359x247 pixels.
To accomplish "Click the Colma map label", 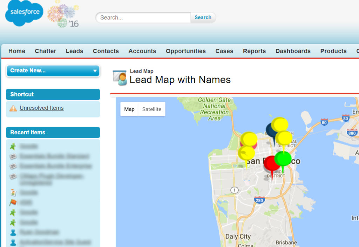I will point(246,245).
